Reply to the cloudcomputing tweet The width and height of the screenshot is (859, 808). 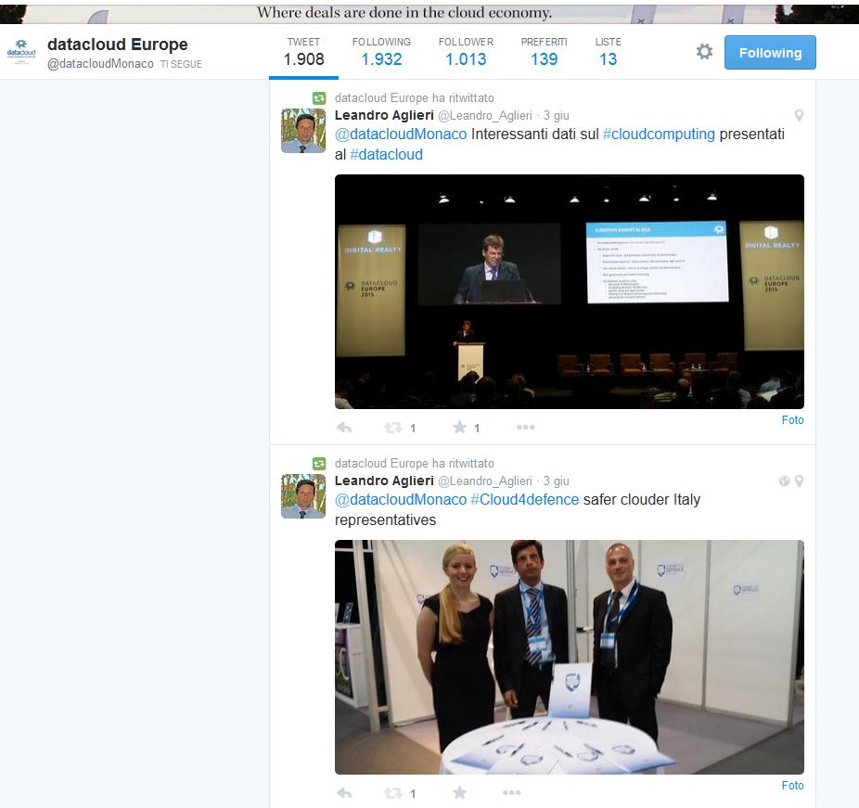(344, 428)
